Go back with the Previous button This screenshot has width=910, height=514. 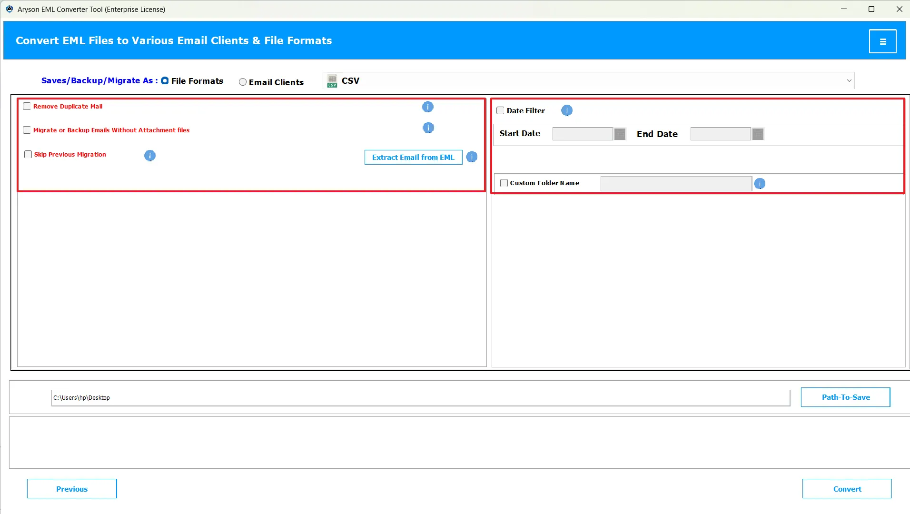pos(72,489)
